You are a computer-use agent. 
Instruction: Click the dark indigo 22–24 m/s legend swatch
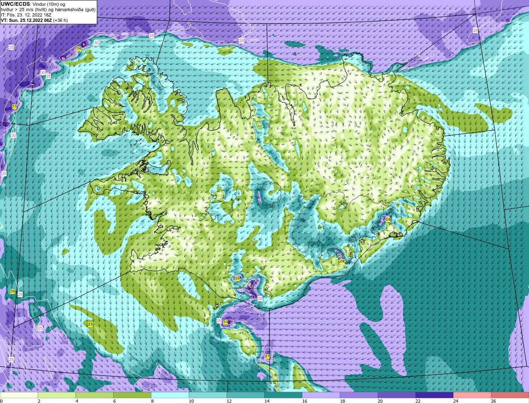pyautogui.click(x=435, y=395)
